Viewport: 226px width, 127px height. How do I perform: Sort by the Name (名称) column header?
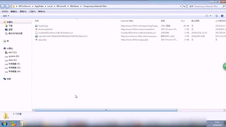point(37,21)
